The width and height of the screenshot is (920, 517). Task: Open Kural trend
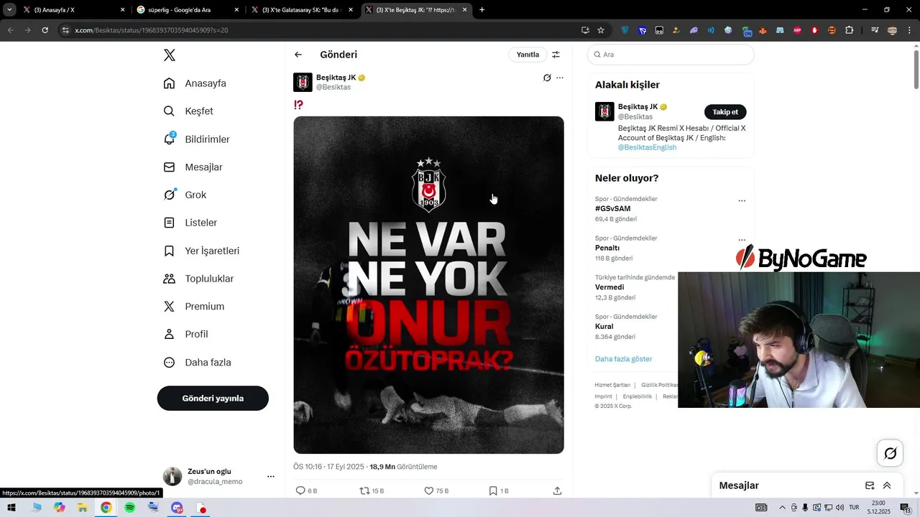pos(604,326)
